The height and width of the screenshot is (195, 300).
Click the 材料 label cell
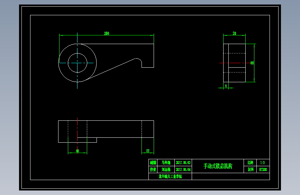(250, 169)
